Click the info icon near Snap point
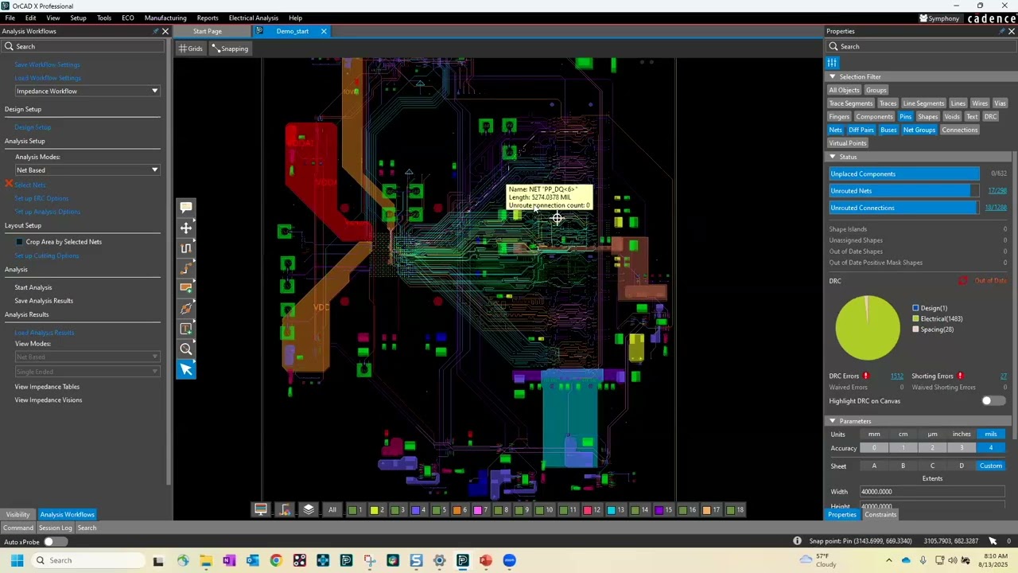 click(x=797, y=541)
